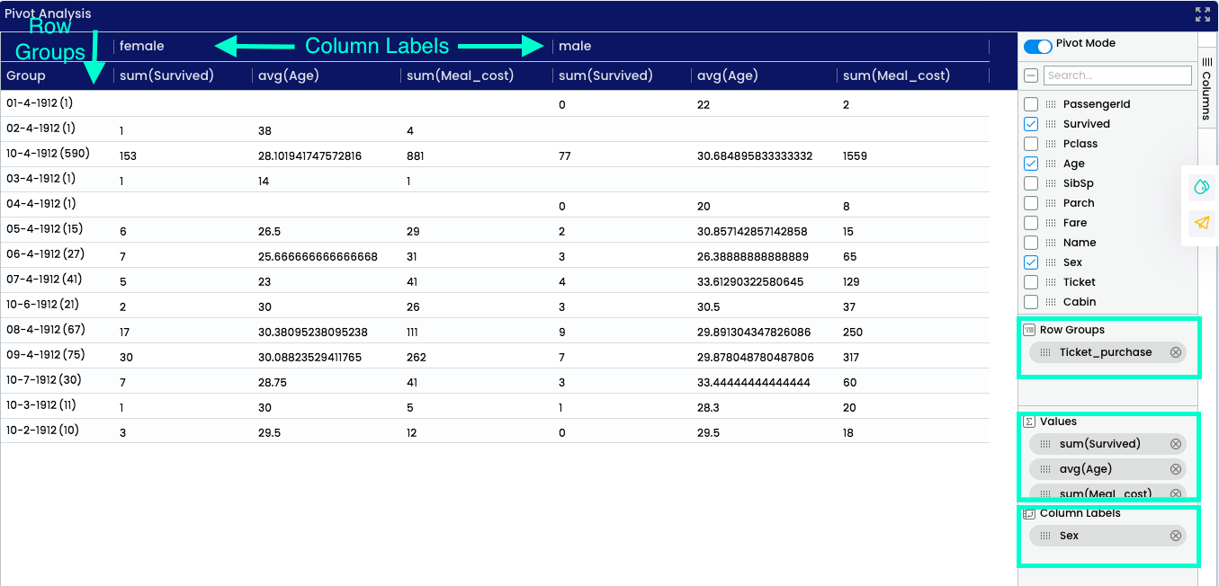
Task: Click the male column group header
Action: pos(575,46)
